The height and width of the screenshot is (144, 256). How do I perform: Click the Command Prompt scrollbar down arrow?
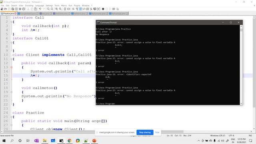tap(241, 104)
